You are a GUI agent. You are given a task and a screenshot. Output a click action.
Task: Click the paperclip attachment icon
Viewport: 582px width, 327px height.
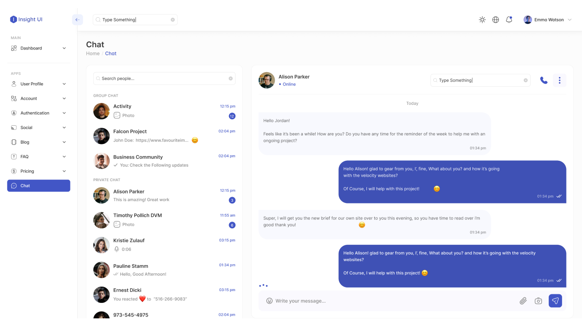tap(523, 301)
